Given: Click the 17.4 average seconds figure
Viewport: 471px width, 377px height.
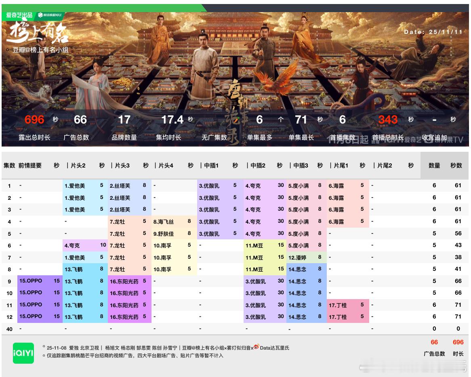Looking at the screenshot, I should click(x=172, y=120).
